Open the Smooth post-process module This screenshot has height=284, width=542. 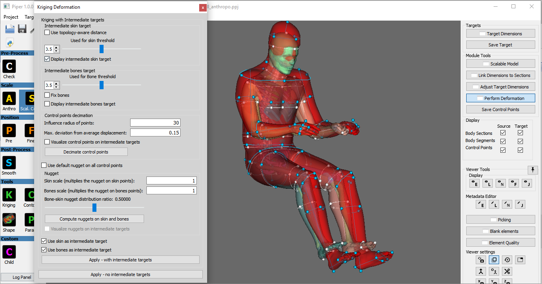click(x=9, y=163)
